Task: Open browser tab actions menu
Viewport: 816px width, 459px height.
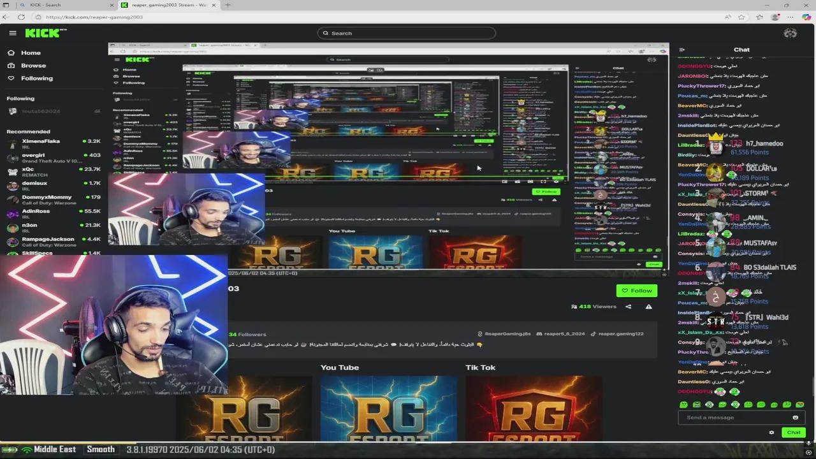Action: [x=6, y=5]
